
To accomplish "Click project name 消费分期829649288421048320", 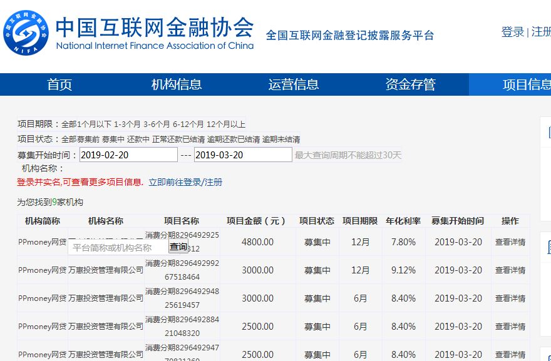I will pyautogui.click(x=182, y=326).
